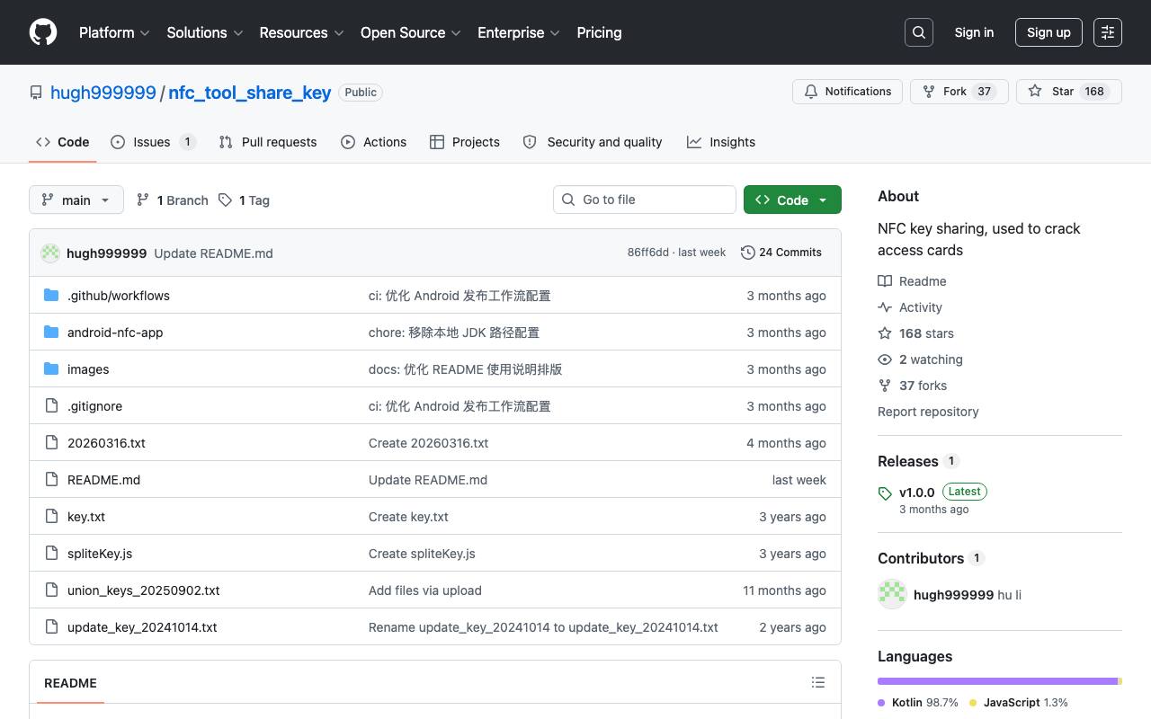Open the Pull requests tab
1151x719 pixels.
tap(268, 142)
